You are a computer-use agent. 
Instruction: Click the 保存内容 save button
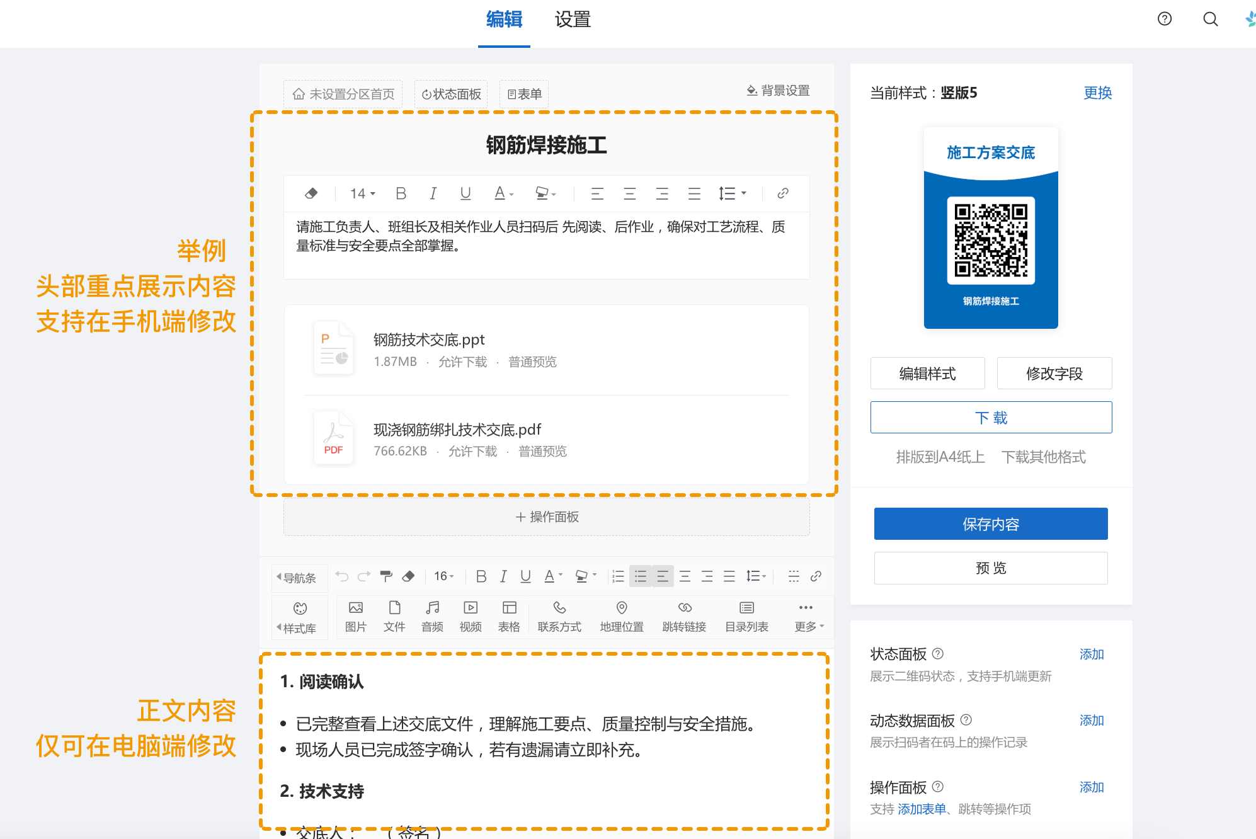tap(991, 524)
